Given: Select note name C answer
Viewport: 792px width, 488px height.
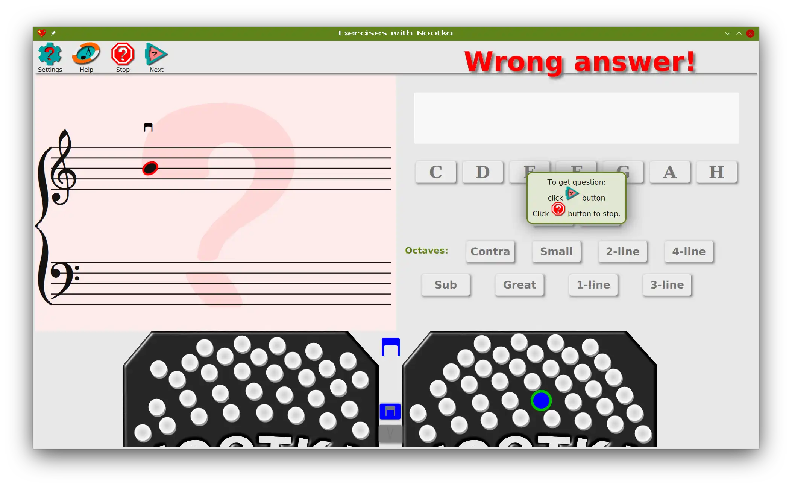Looking at the screenshot, I should (435, 172).
